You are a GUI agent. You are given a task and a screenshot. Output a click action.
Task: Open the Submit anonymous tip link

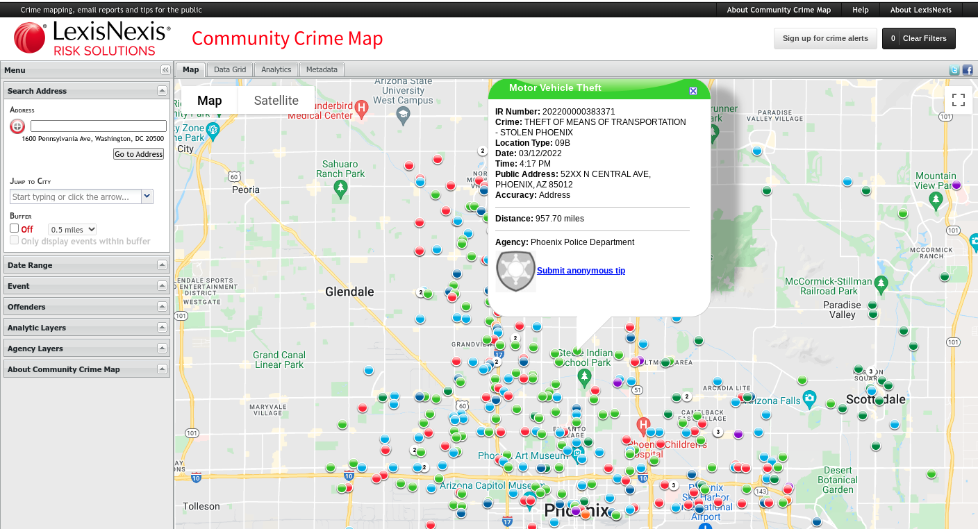point(581,271)
